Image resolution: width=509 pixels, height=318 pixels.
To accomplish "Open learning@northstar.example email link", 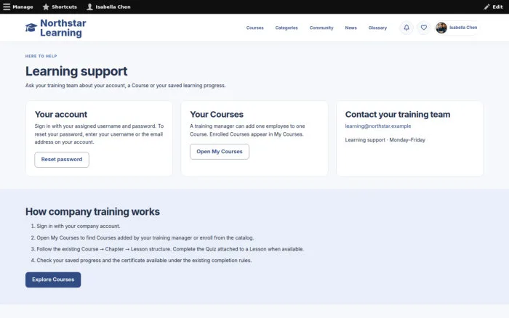I will (378, 126).
